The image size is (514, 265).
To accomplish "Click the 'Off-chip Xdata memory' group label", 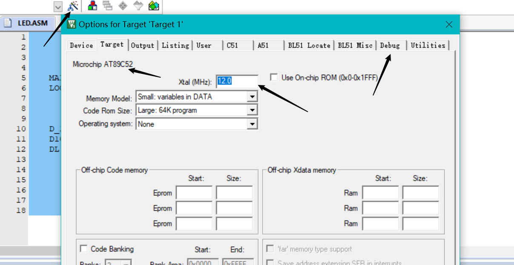I will pos(302,170).
